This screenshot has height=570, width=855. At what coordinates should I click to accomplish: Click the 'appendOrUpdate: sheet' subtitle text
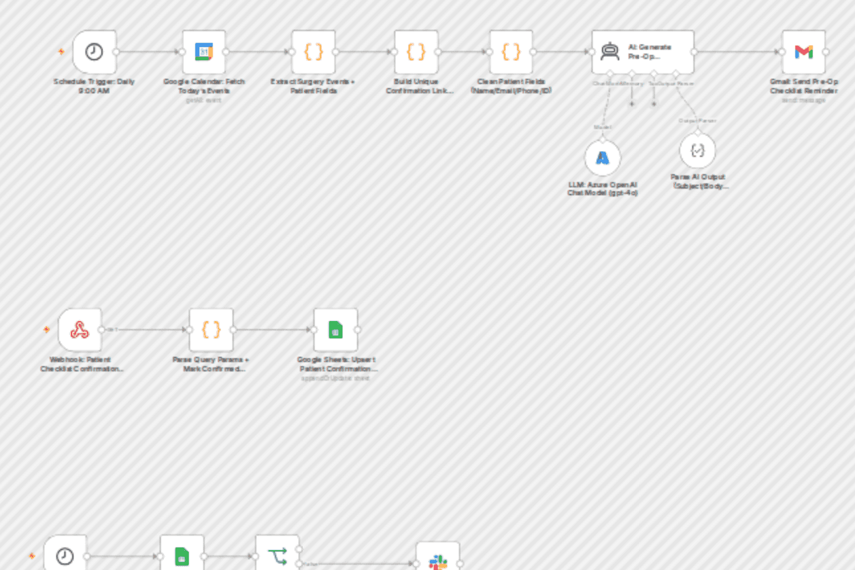tap(336, 378)
